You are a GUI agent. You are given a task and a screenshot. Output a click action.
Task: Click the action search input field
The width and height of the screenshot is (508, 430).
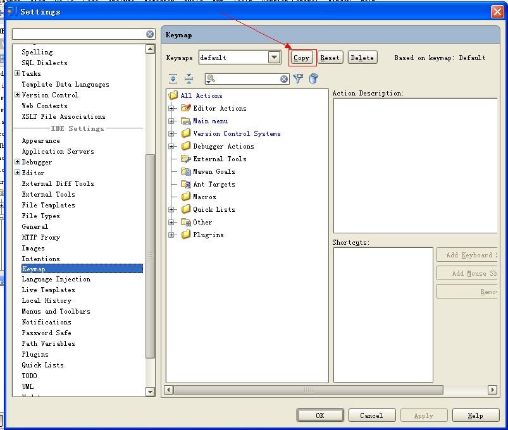[x=248, y=78]
